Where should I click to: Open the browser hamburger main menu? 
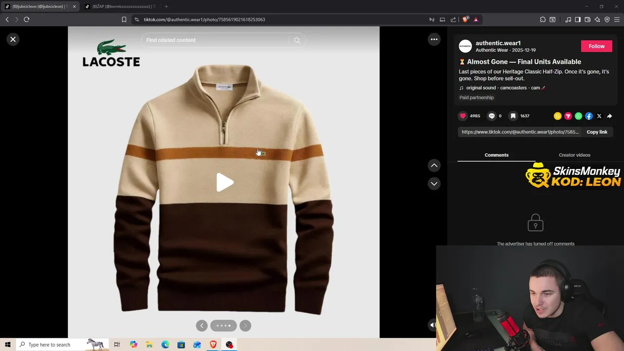pyautogui.click(x=617, y=19)
